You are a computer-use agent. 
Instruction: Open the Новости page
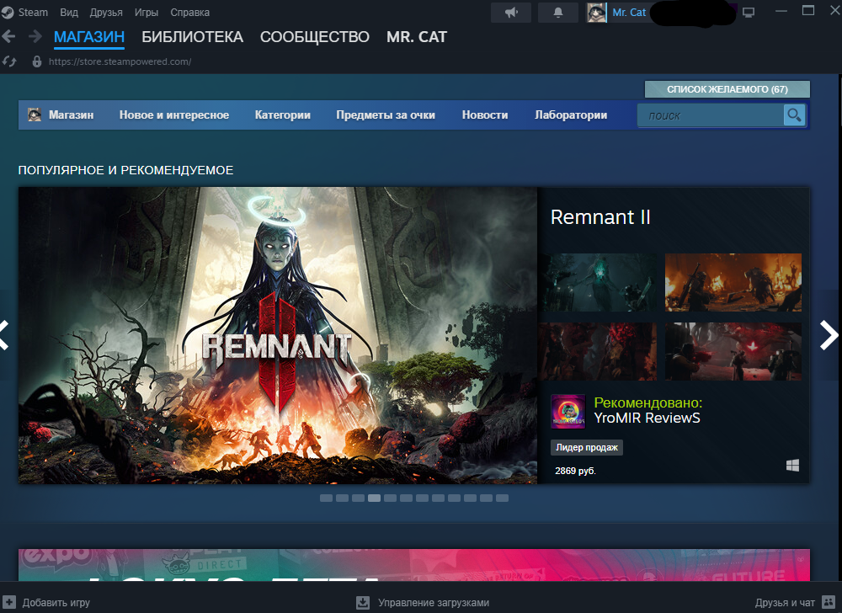[485, 115]
